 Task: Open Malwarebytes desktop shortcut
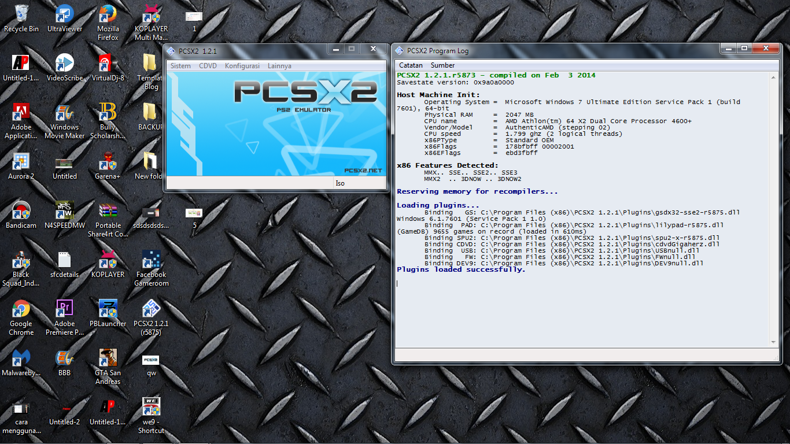click(21, 362)
